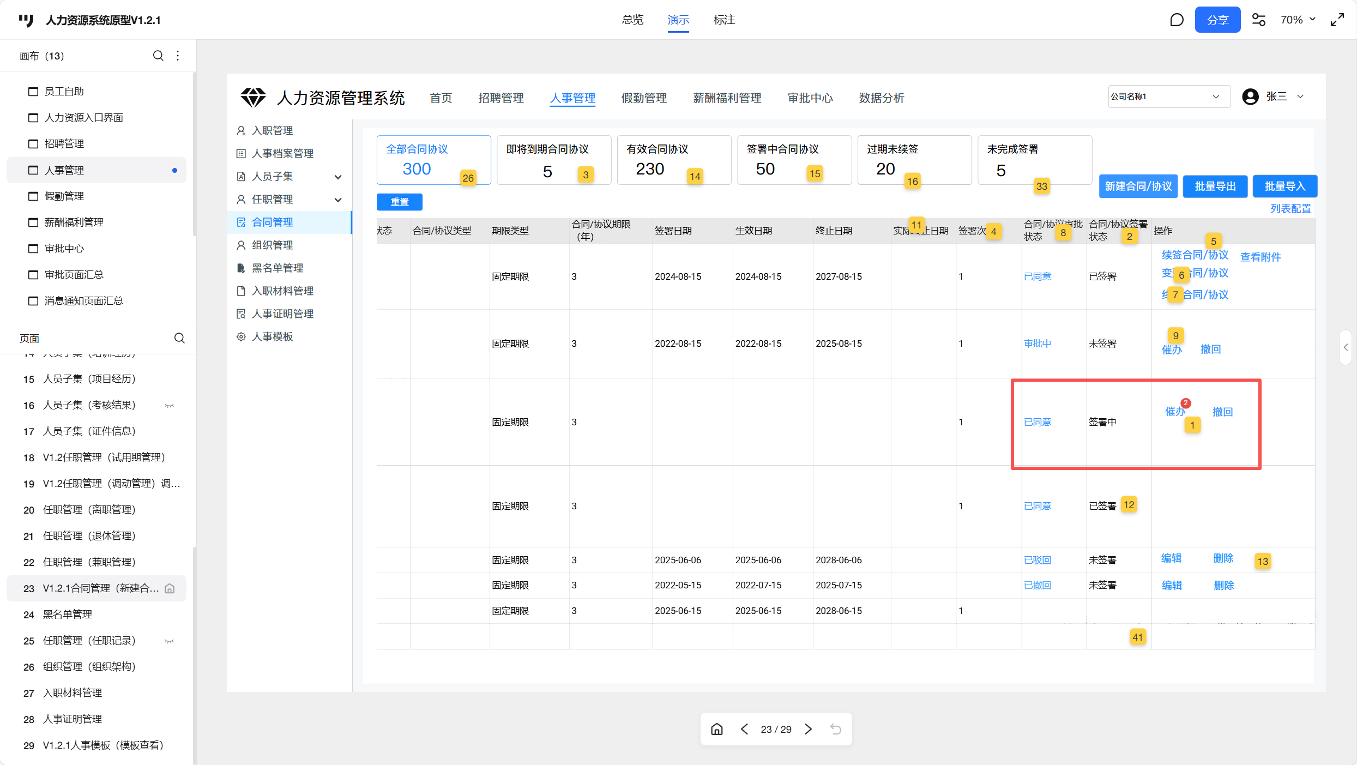The image size is (1357, 765).
Task: Click the undo arrow in page navigator
Action: [836, 729]
